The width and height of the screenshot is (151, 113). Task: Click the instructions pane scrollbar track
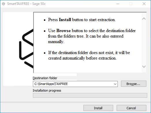[x=144, y=42]
